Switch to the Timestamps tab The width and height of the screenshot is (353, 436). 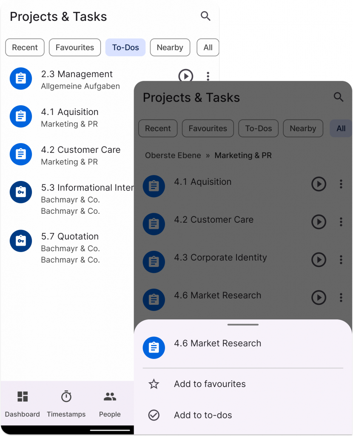click(66, 403)
